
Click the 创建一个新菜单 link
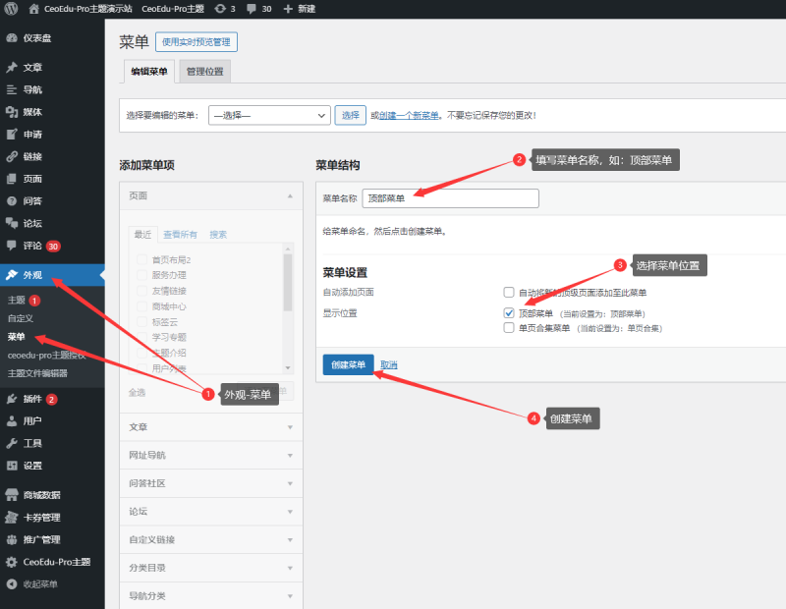409,115
